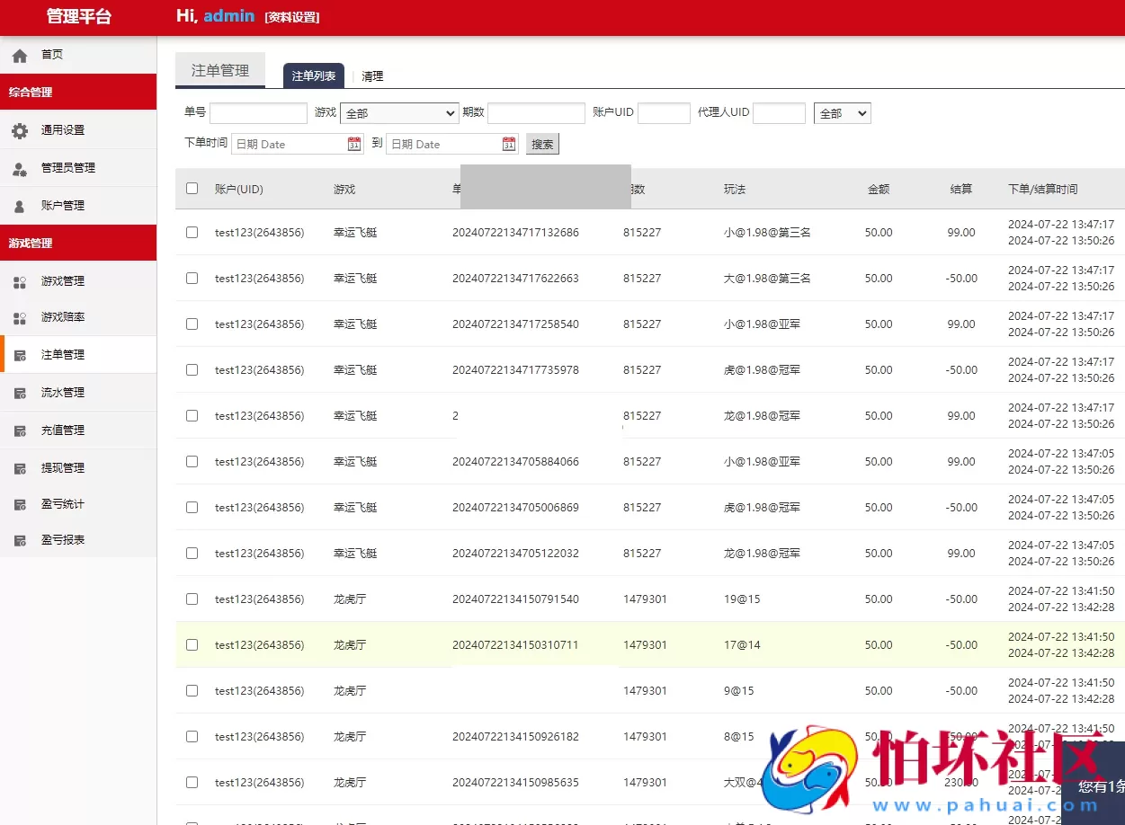Open 资料设置 link in the header
The width and height of the screenshot is (1125, 825).
(x=291, y=17)
